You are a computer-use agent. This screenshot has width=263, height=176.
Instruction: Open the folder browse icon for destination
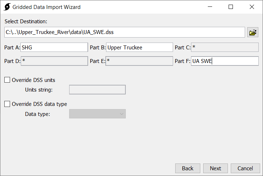[253, 32]
